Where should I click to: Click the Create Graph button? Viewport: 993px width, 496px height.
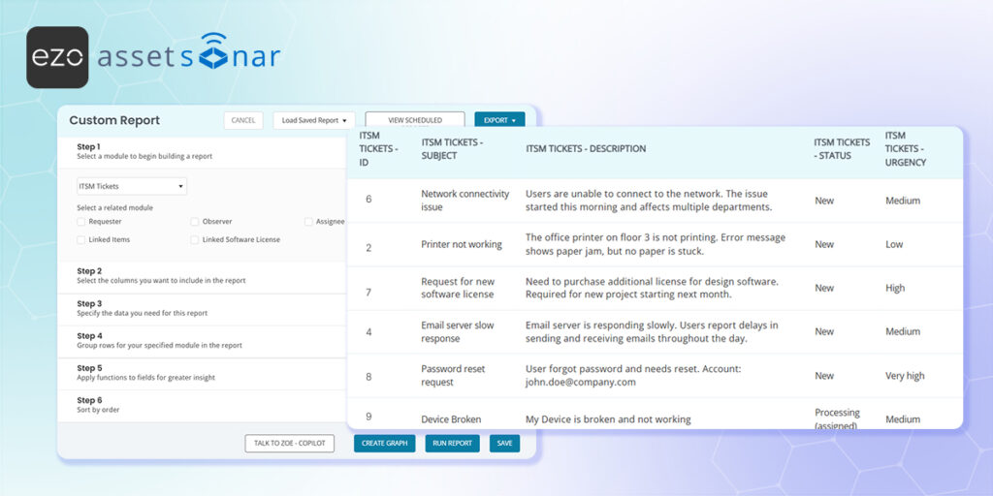click(x=384, y=444)
